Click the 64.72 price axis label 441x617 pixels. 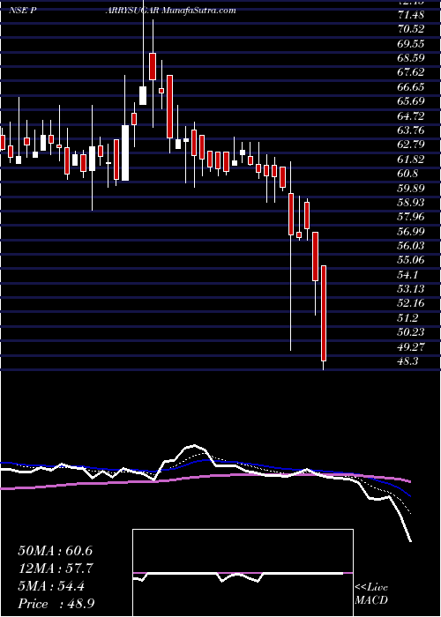click(x=411, y=115)
